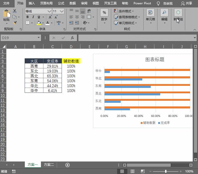Click vertical scrollbar down arrow
This screenshot has width=198, height=174.
click(x=195, y=160)
